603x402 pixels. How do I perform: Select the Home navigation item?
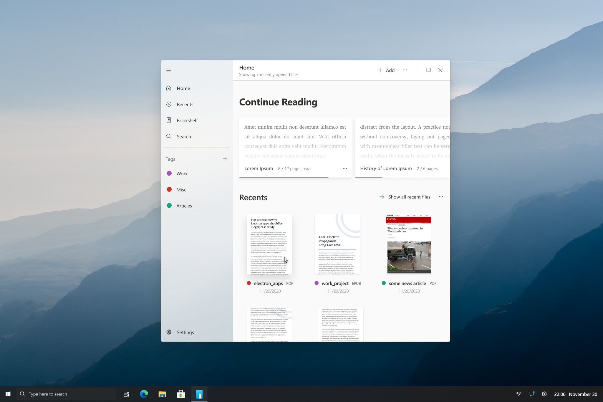click(x=183, y=88)
